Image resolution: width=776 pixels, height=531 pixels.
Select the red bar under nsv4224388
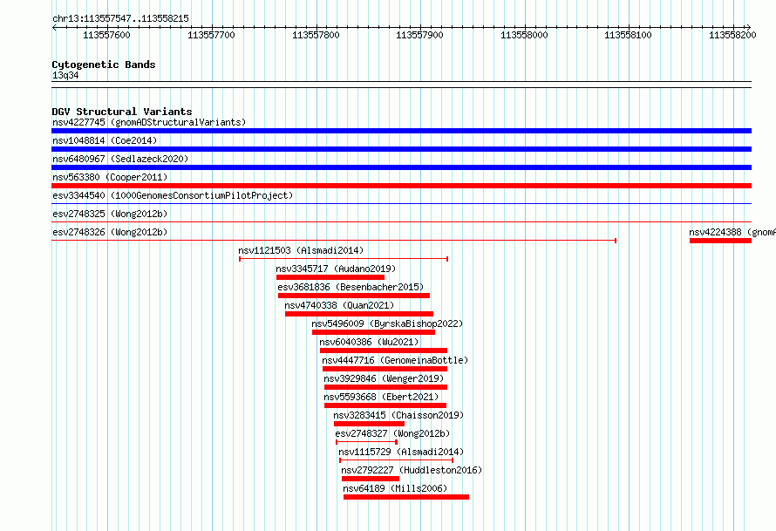[x=720, y=241]
